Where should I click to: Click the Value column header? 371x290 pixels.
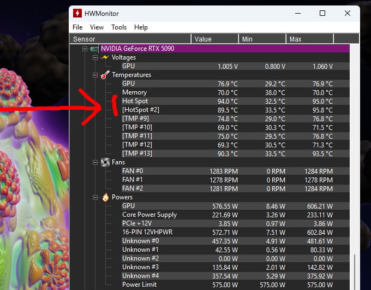(214, 39)
